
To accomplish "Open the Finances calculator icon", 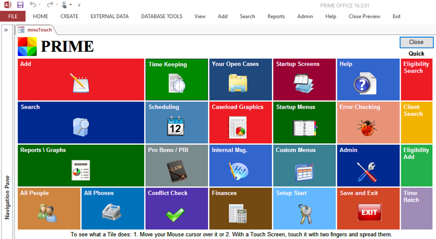I will [238, 213].
